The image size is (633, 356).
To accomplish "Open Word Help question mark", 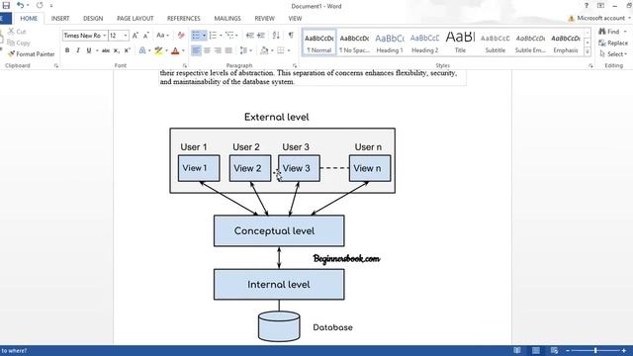I will pos(587,6).
